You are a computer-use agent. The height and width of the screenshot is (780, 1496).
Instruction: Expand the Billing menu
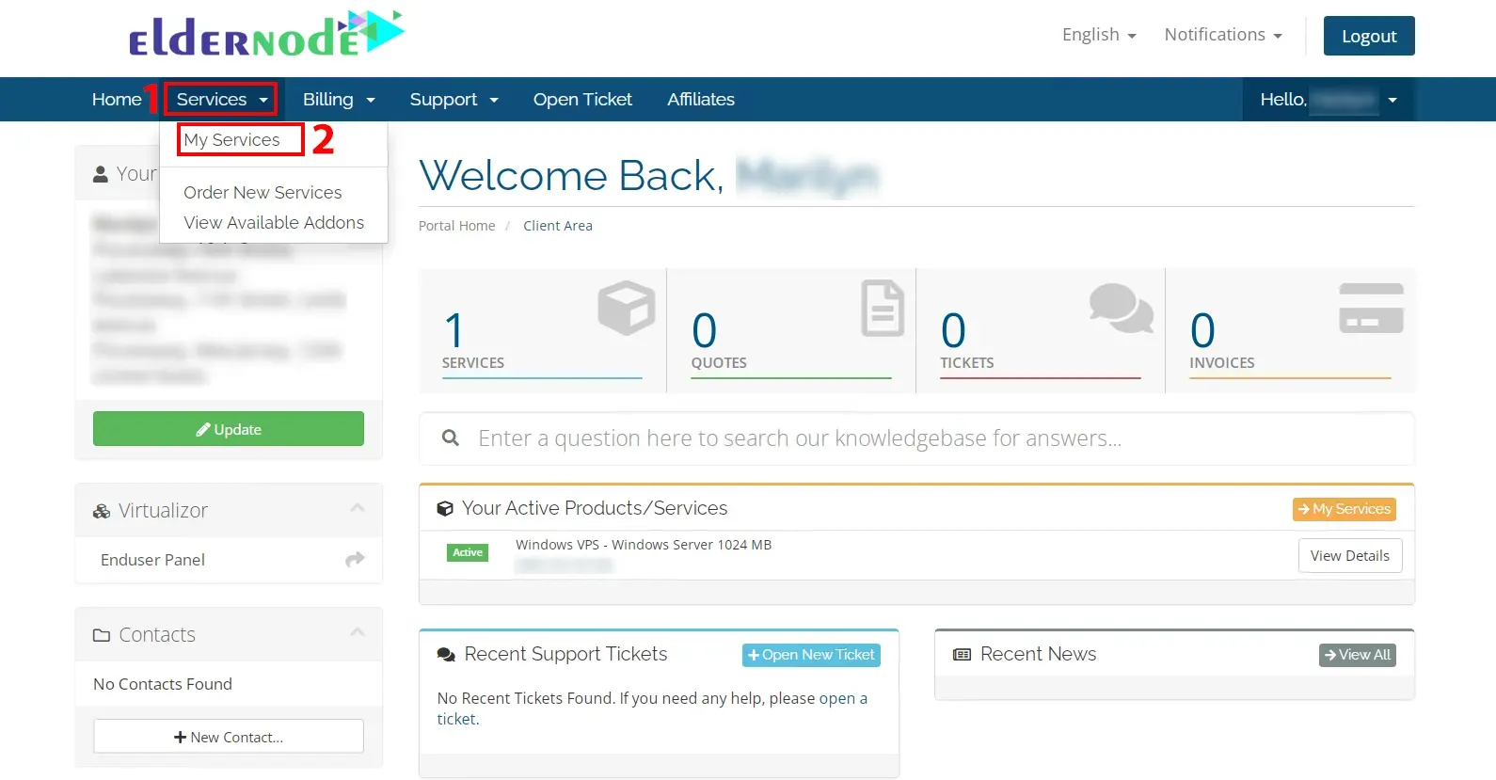point(339,99)
